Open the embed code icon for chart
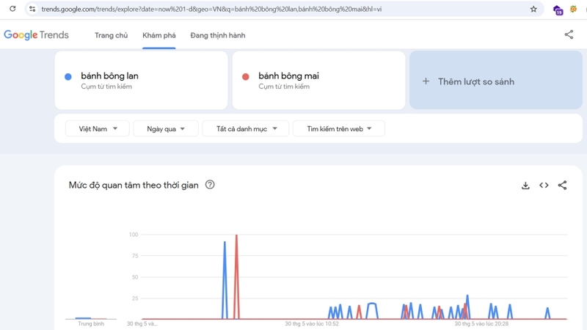This screenshot has width=587, height=330. coord(544,186)
